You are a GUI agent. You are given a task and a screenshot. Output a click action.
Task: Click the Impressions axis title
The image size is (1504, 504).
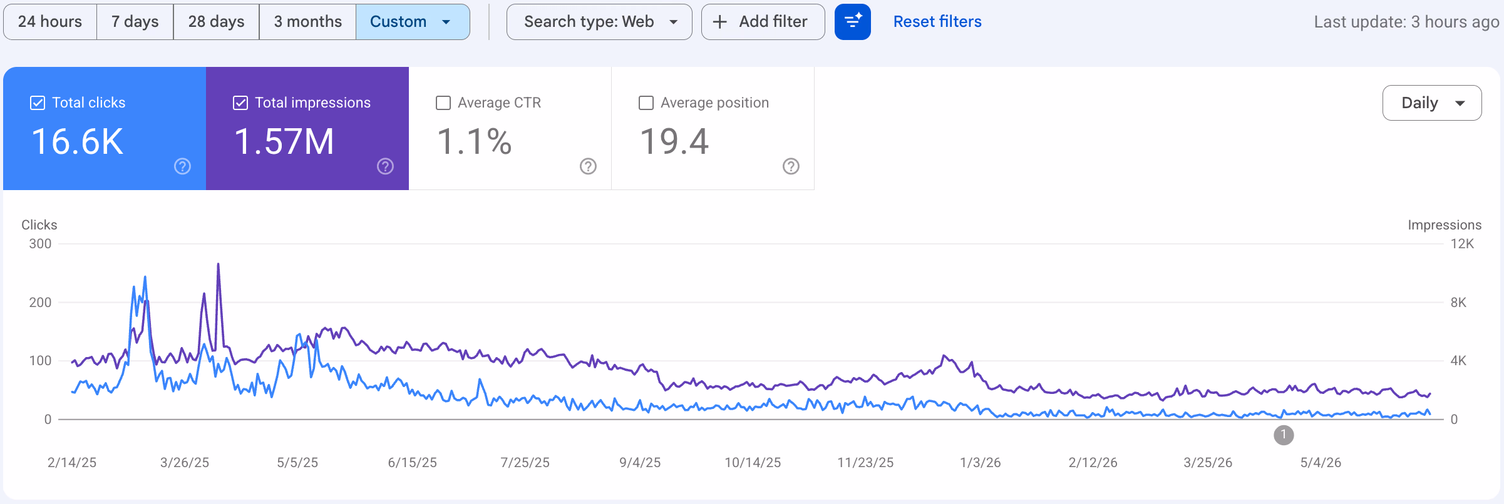[1445, 225]
